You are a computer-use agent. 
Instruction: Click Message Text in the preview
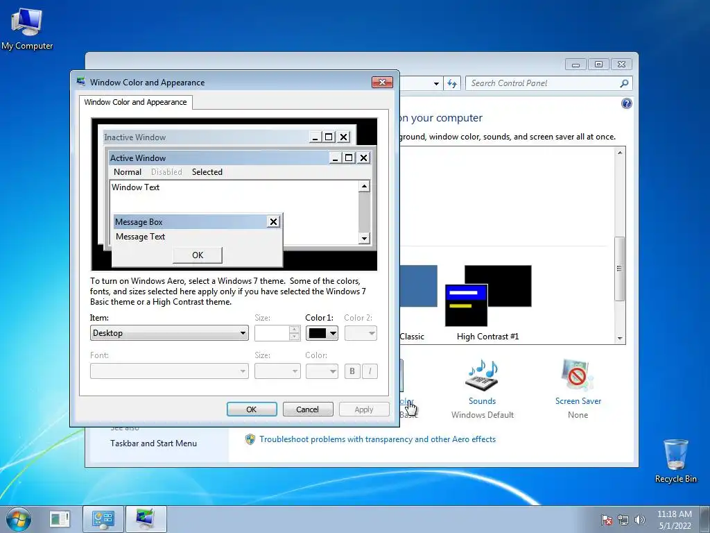point(140,237)
